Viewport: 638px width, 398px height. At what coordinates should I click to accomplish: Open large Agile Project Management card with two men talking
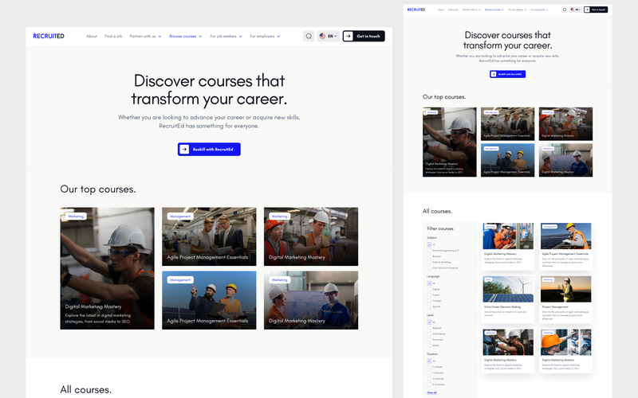tap(209, 236)
